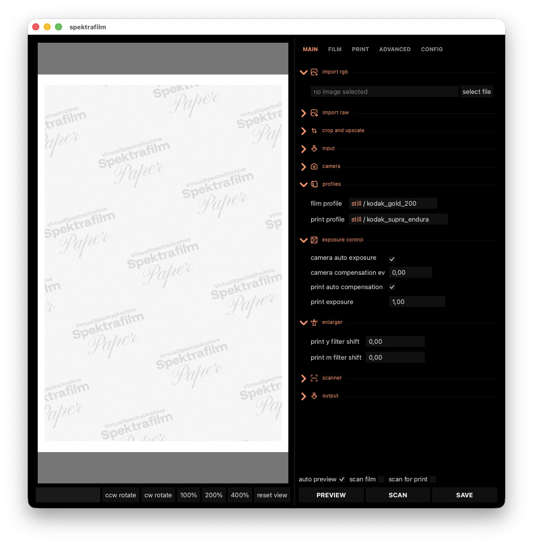Click the SAVE button
This screenshot has width=533, height=545.
pyautogui.click(x=464, y=495)
